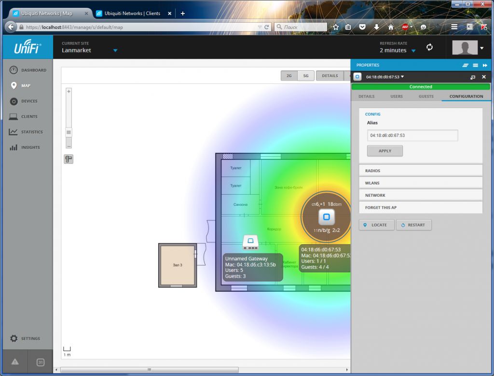
Task: Toggle the 2G coverage band button
Action: coord(289,76)
